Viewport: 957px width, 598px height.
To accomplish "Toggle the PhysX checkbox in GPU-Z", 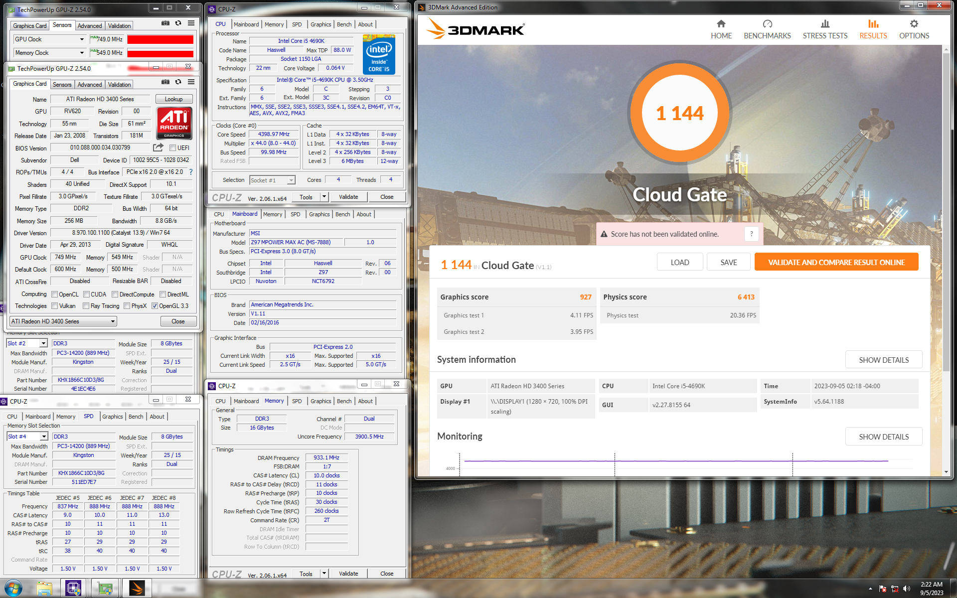I will coord(127,306).
